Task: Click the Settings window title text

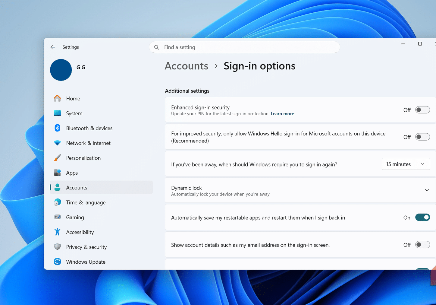Action: pos(71,47)
